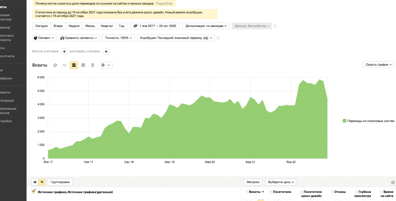The width and height of the screenshot is (396, 201).
Task: Toggle 'Переходы из поисковых систем' legend checkbox
Action: tap(345, 121)
